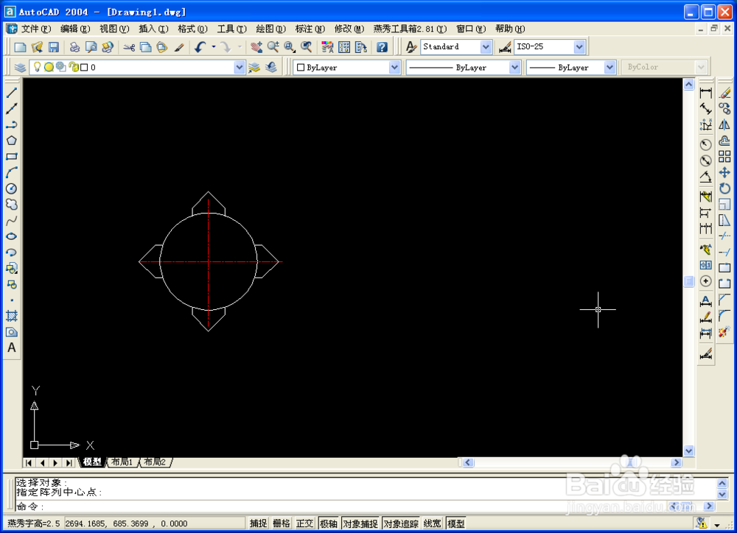The height and width of the screenshot is (533, 737).
Task: Select the Polyline tool
Action: [x=12, y=124]
